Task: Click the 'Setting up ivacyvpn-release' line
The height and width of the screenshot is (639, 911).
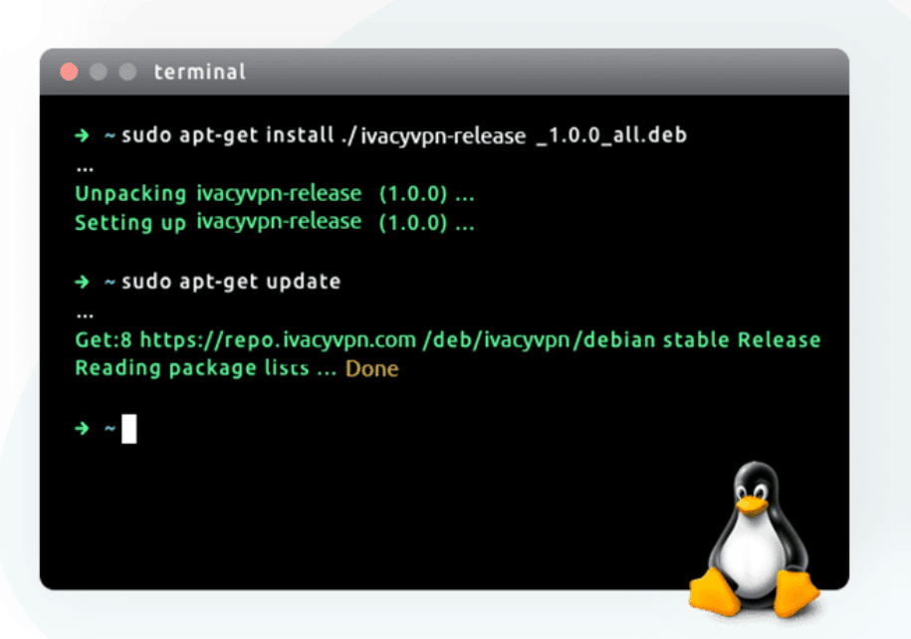Action: 275,223
